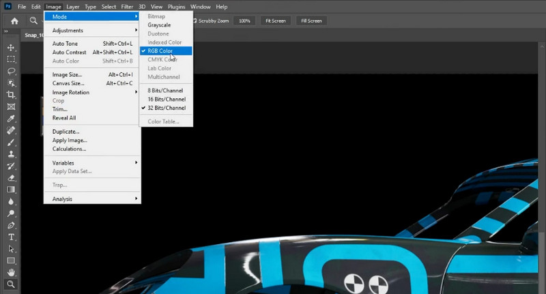Open the Image Rotation submenu
This screenshot has width=546, height=294.
92,92
